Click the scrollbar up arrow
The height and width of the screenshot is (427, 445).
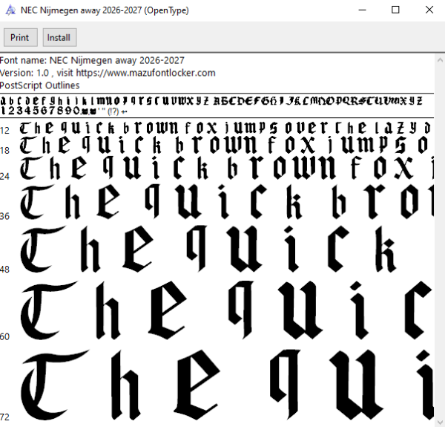click(440, 60)
